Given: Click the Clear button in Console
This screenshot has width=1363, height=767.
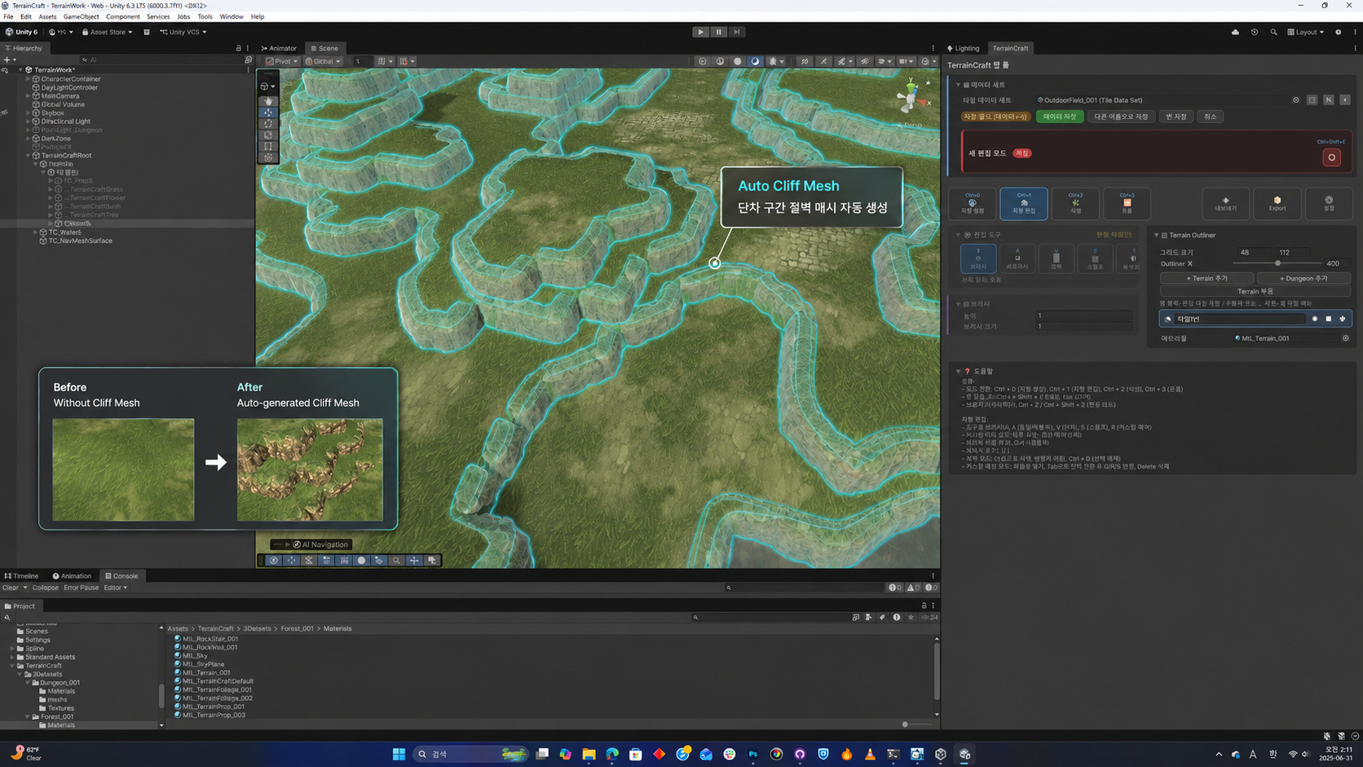Looking at the screenshot, I should click(x=11, y=588).
